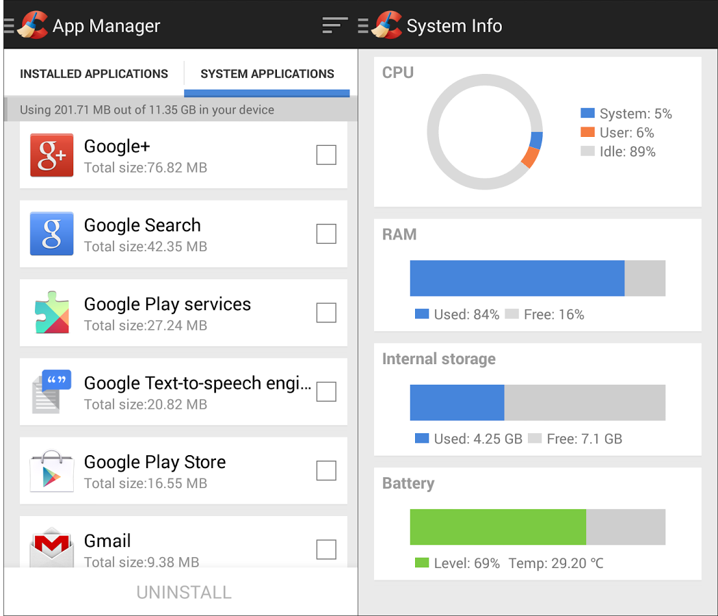Image resolution: width=718 pixels, height=616 pixels.
Task: Click the 'Free: 7.1 GB' storage label
Action: 585,439
